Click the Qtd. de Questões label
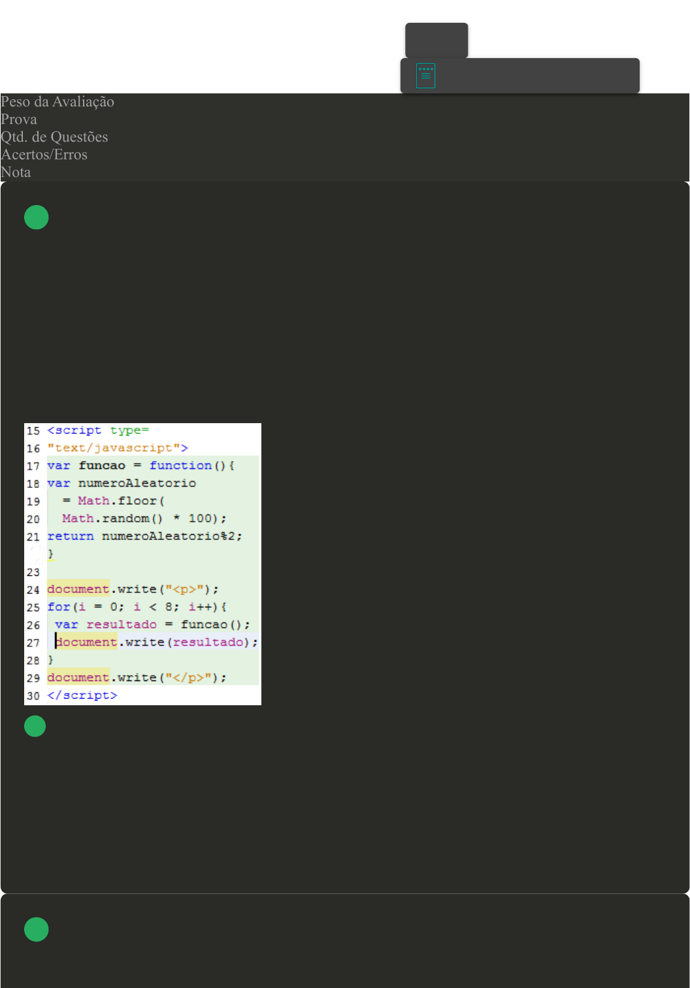The width and height of the screenshot is (690, 988). point(54,137)
